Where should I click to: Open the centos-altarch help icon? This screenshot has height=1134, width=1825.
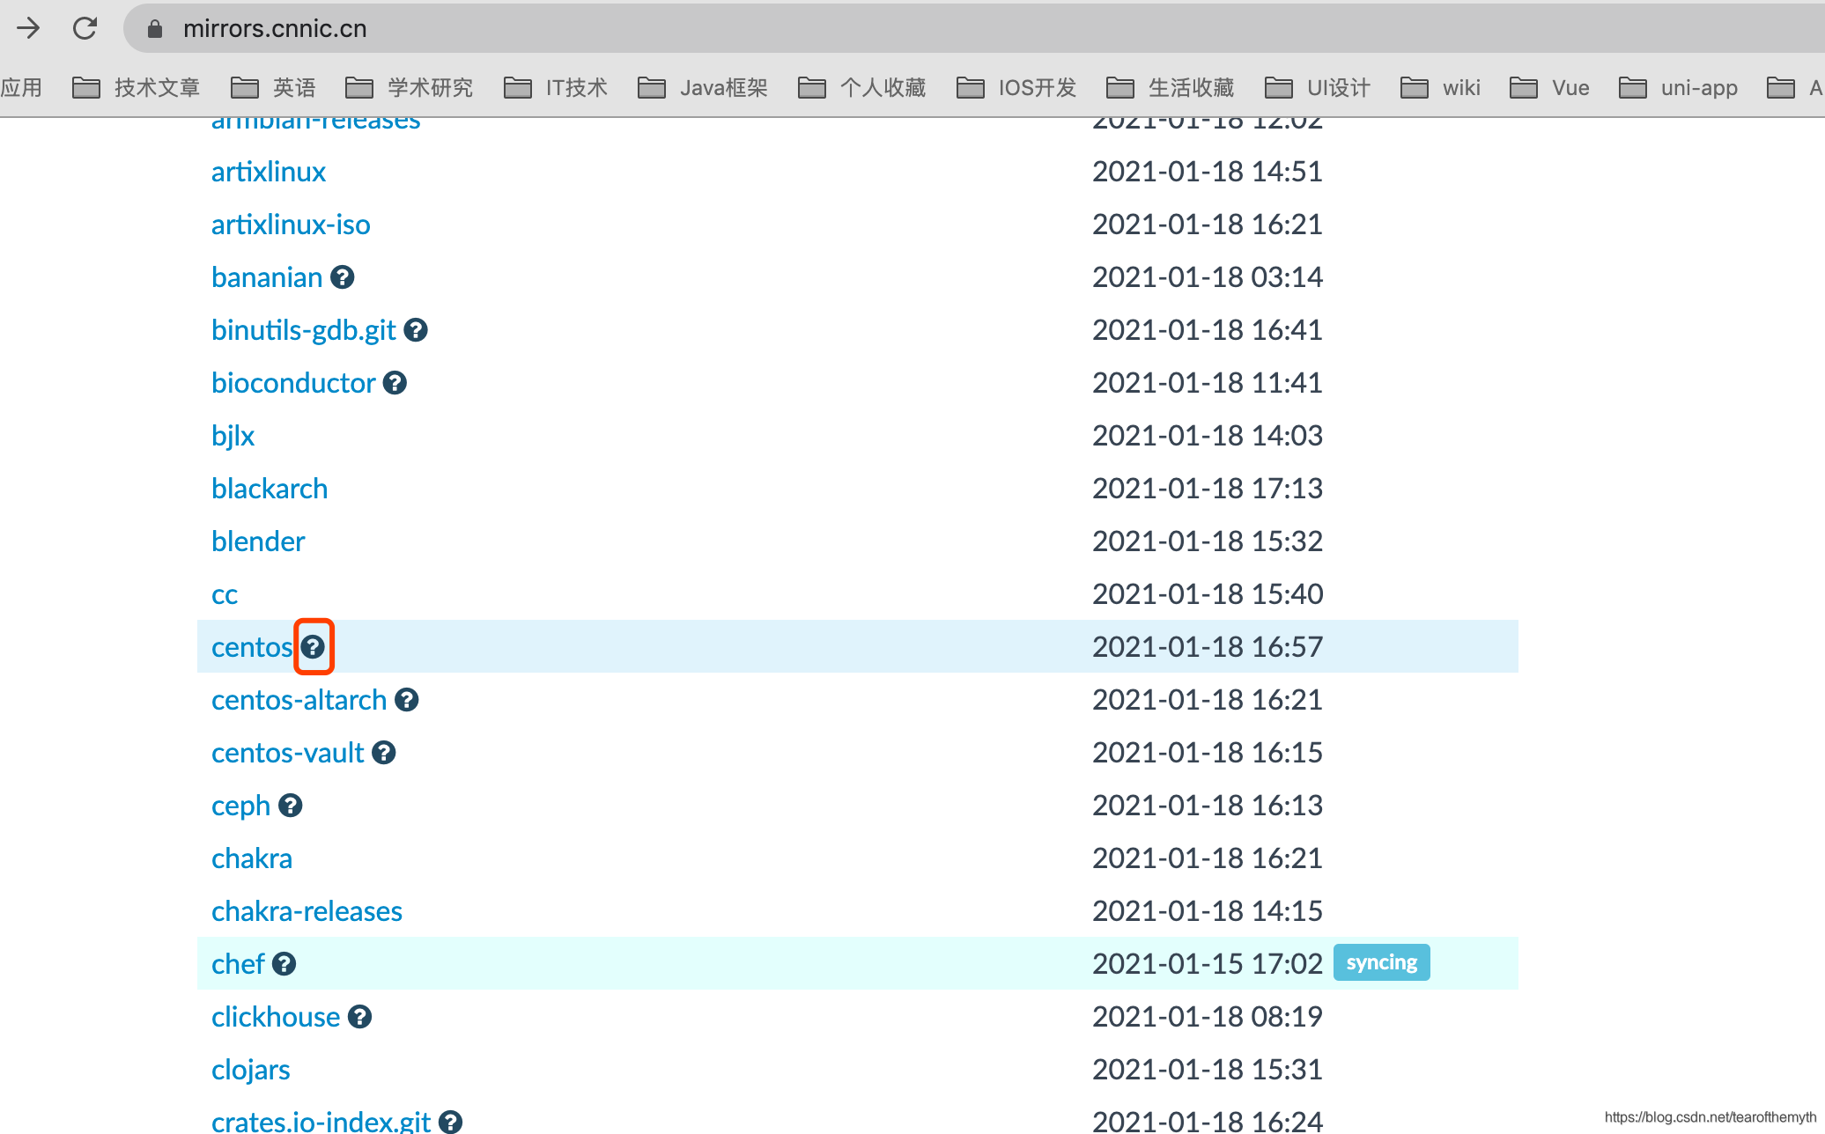pos(406,700)
